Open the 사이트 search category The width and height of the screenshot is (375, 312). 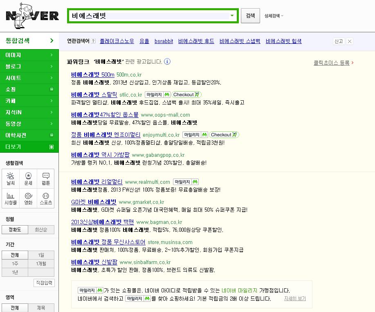[x=29, y=78]
